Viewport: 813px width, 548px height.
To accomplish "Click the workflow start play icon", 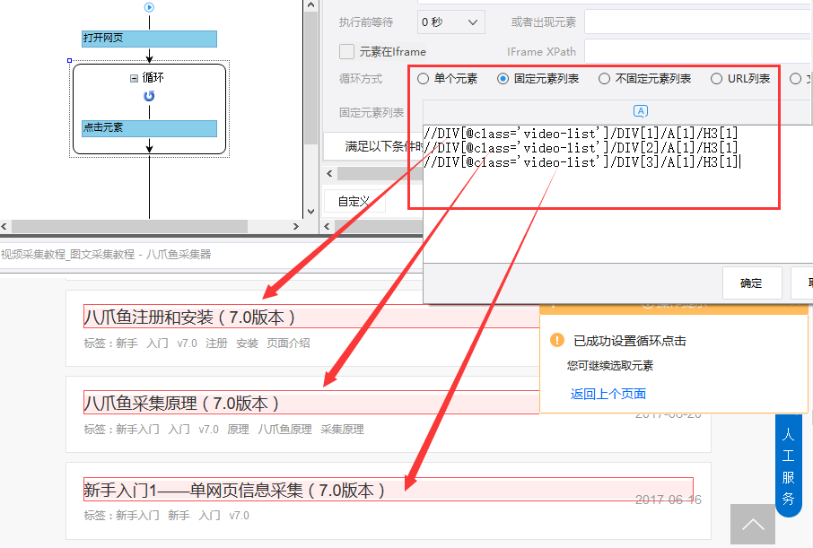I will pos(149,7).
